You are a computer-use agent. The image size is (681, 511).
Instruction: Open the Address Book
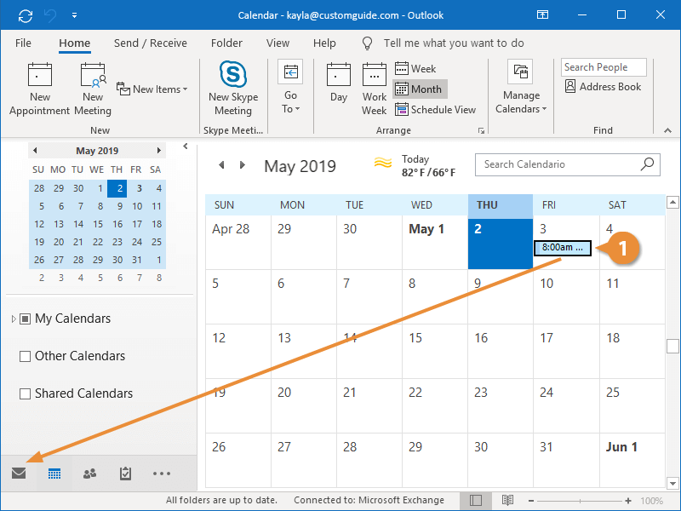pos(603,87)
